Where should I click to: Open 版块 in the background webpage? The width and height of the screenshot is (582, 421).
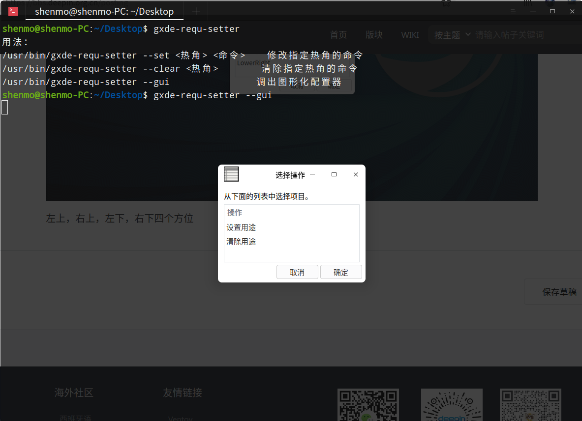[374, 35]
